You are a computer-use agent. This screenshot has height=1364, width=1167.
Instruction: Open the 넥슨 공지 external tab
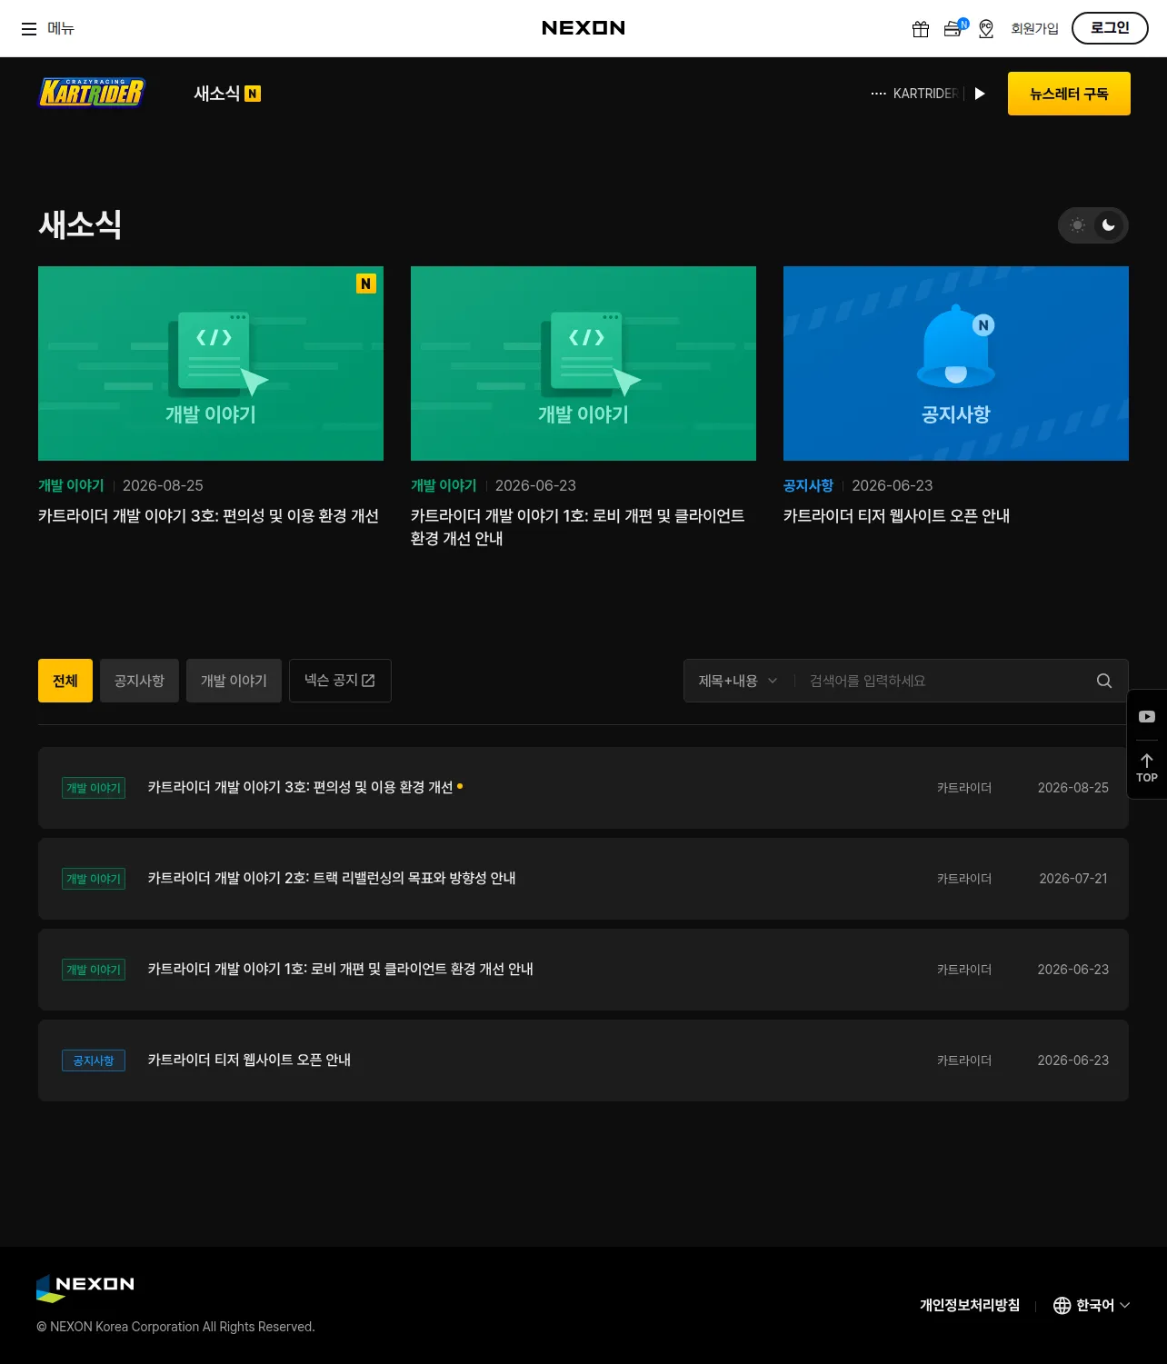click(340, 681)
